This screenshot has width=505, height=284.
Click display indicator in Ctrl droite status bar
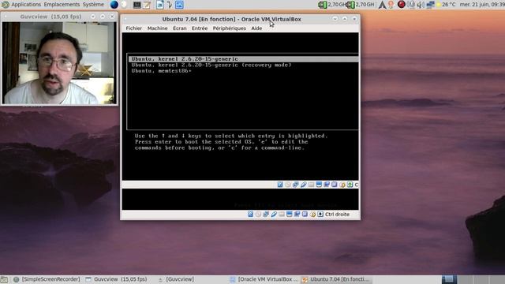[290, 214]
